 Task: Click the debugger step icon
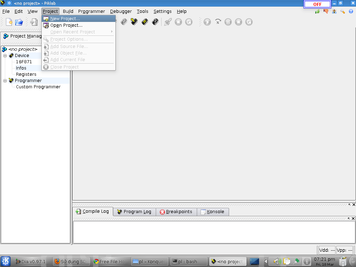point(218,22)
